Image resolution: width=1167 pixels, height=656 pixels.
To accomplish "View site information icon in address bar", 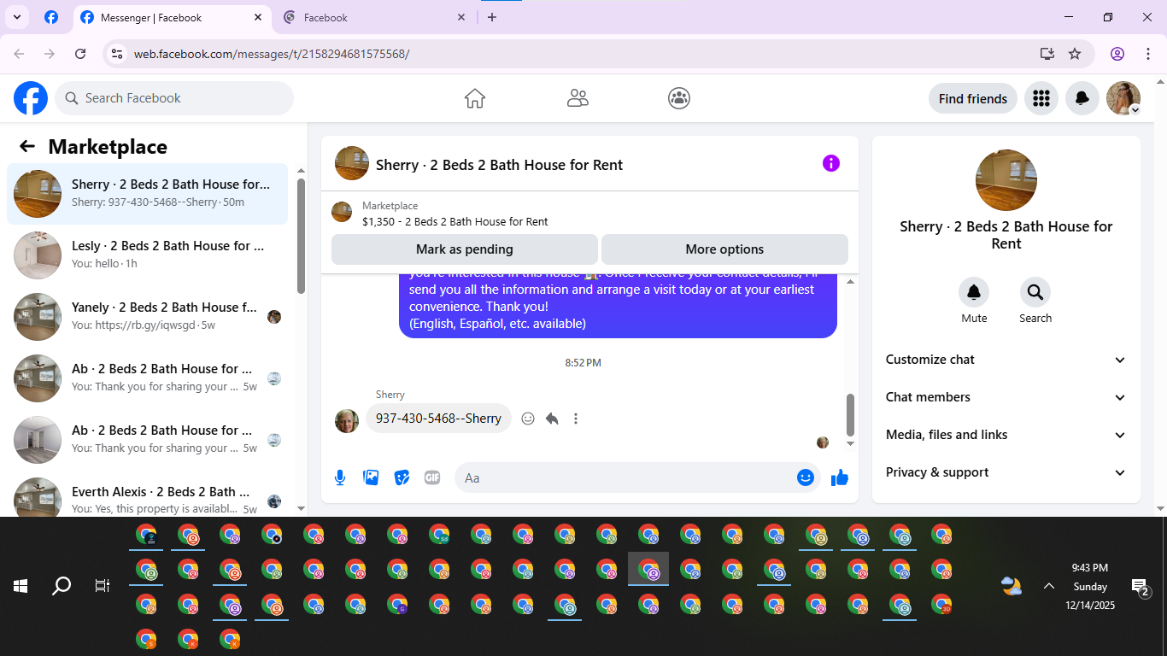I will point(118,54).
